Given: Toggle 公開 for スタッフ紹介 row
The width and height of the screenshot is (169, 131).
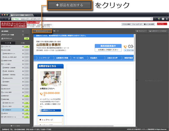Looking at the screenshot, I should pyautogui.click(x=27, y=107).
